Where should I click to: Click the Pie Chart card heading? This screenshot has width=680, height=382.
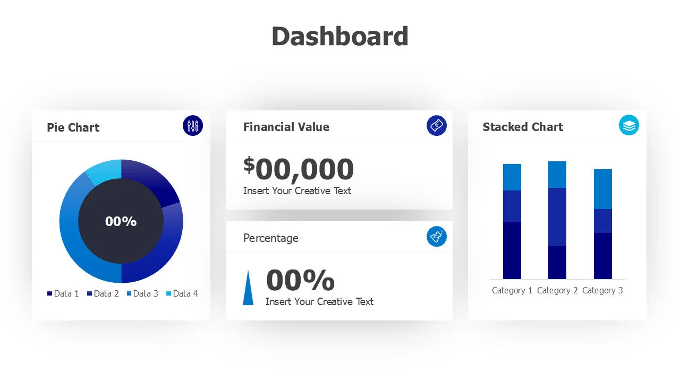pos(73,127)
